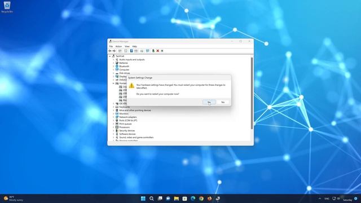Click the red X Uninstall device icon
This screenshot has height=203, width=361.
click(158, 51)
